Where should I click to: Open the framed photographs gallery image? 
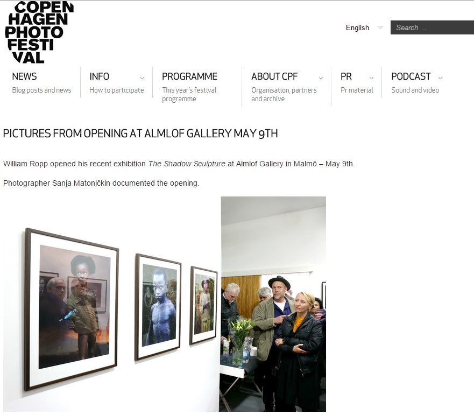click(x=111, y=304)
